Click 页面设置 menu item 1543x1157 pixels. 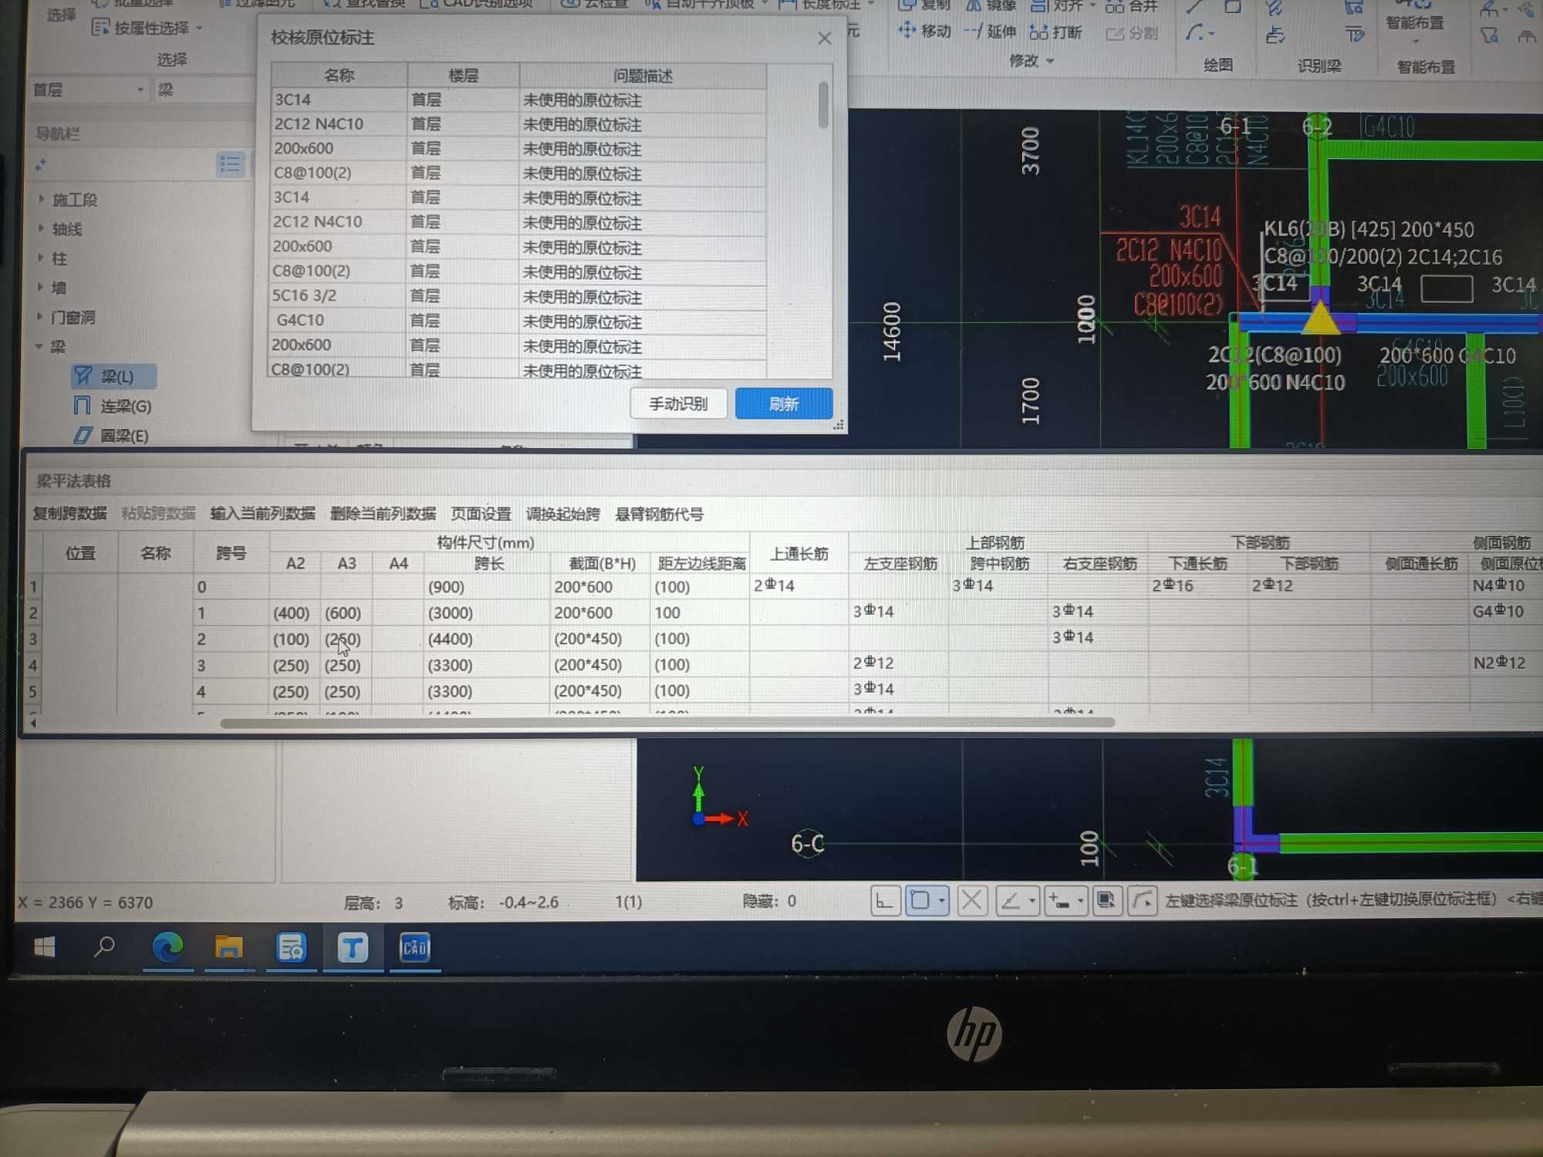click(481, 514)
